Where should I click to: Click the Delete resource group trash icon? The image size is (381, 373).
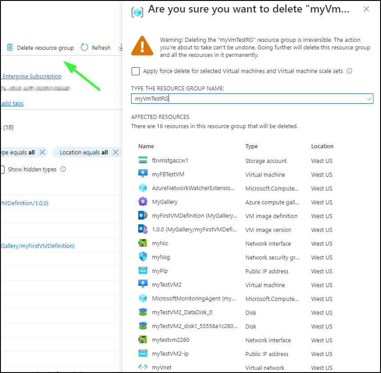click(x=10, y=47)
